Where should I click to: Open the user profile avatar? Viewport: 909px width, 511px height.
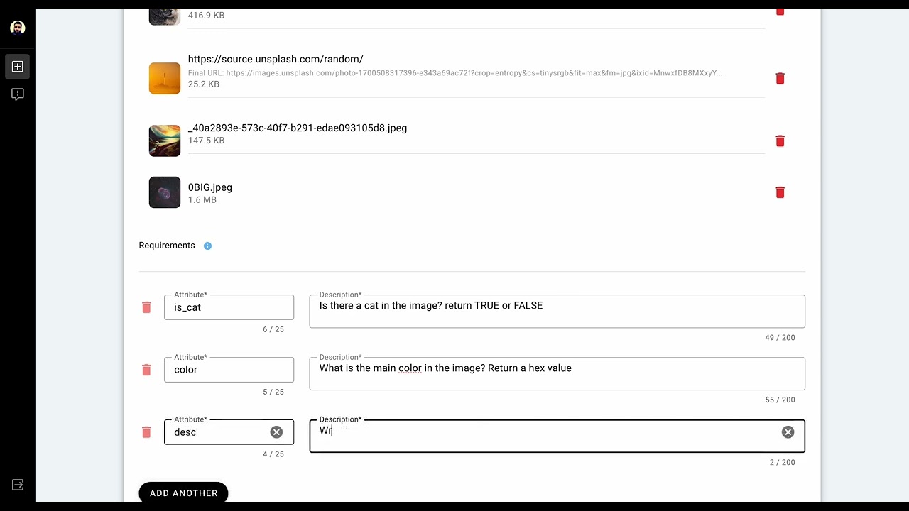(18, 28)
